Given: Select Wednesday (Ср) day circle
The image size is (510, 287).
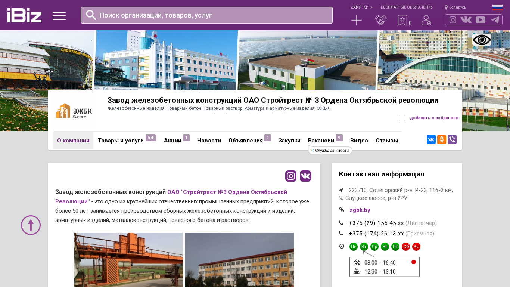Looking at the screenshot, I should tap(374, 247).
